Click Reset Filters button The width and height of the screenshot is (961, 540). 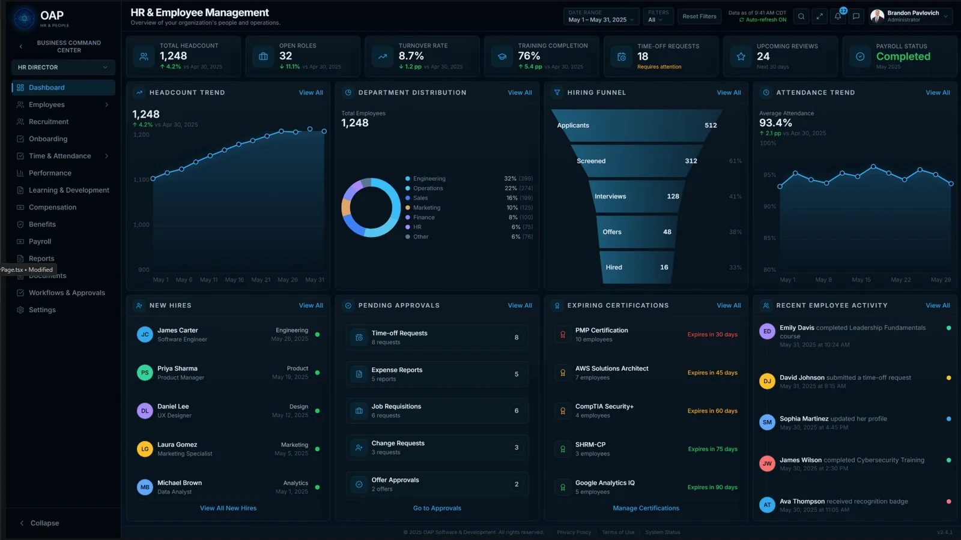[x=700, y=17]
